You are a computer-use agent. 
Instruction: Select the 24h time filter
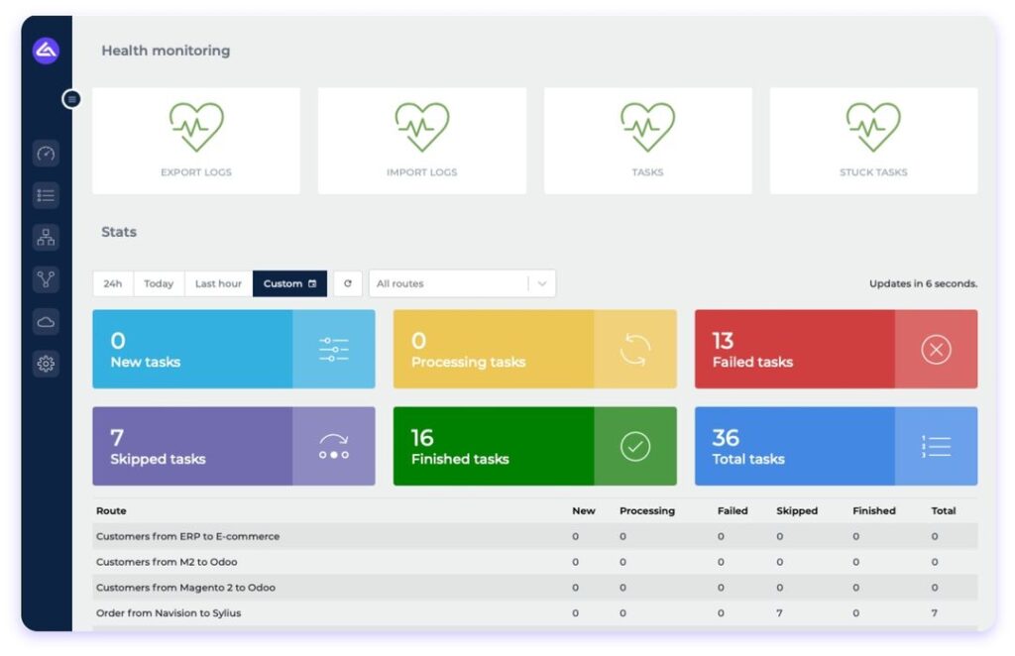coord(112,283)
